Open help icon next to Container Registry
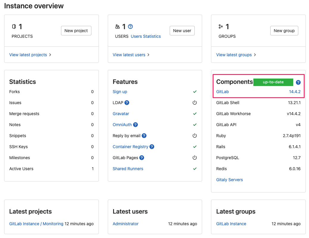The image size is (309, 238). pyautogui.click(x=152, y=147)
